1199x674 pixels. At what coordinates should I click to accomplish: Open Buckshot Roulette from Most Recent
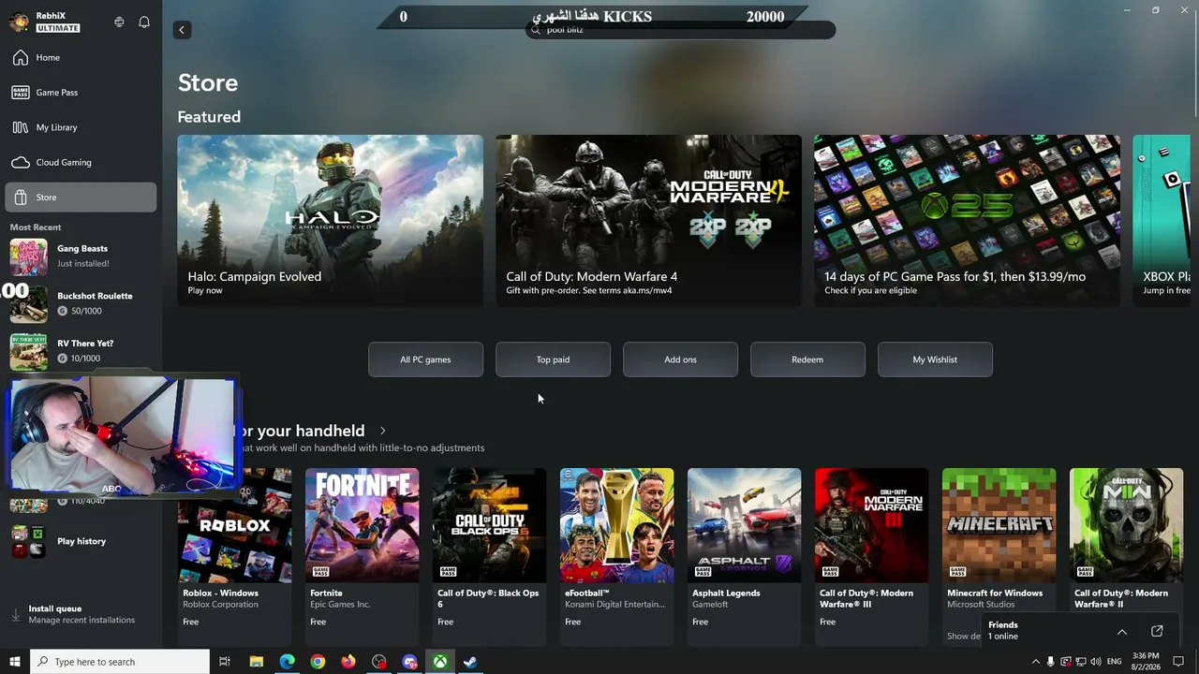[81, 303]
